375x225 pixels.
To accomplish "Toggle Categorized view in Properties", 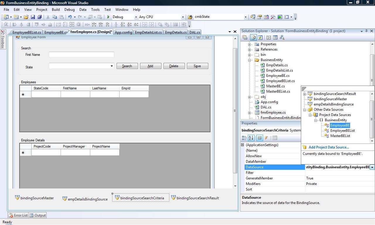I will tap(244, 138).
